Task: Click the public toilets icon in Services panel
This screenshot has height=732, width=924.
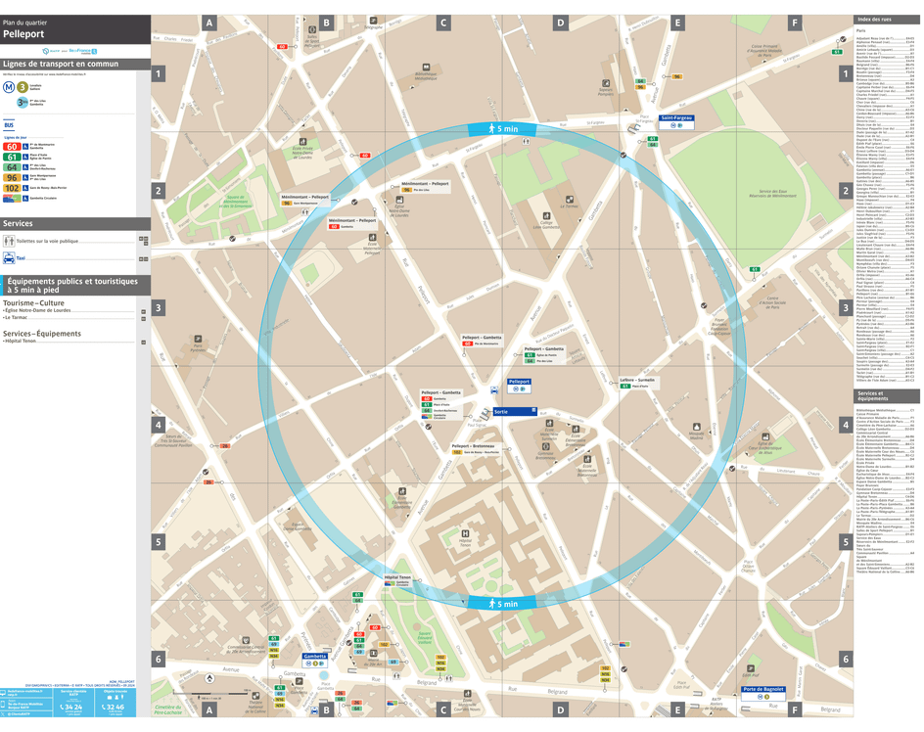Action: tap(9, 242)
